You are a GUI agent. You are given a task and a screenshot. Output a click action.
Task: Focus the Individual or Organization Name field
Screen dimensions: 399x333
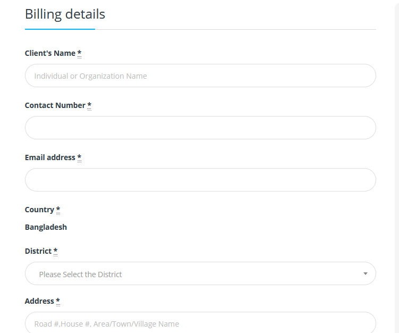coord(200,76)
